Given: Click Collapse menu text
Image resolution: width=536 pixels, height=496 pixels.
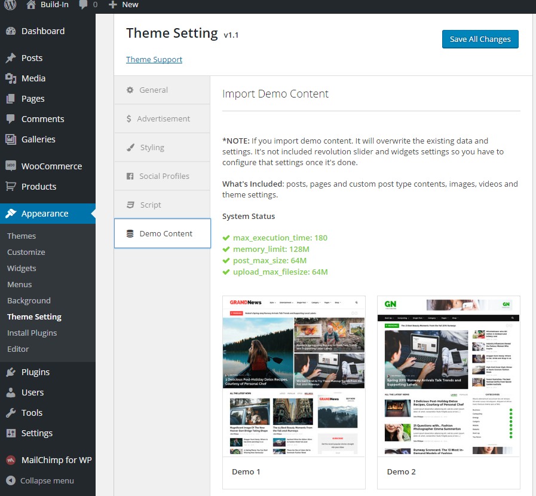Looking at the screenshot, I should pos(47,480).
